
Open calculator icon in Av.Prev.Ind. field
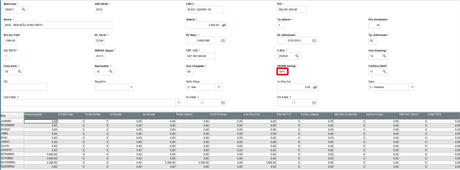[315, 87]
